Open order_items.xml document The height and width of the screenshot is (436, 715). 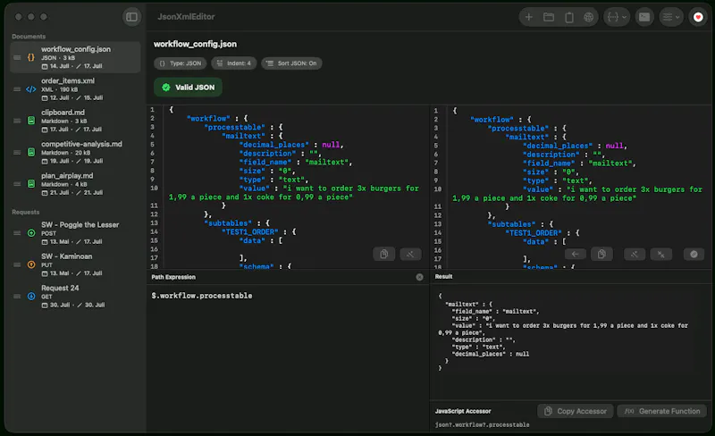pos(75,89)
